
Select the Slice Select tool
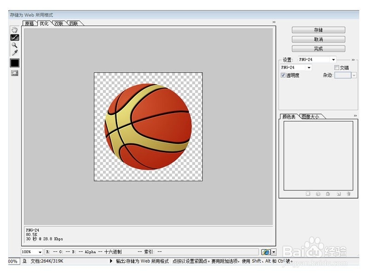click(x=15, y=38)
